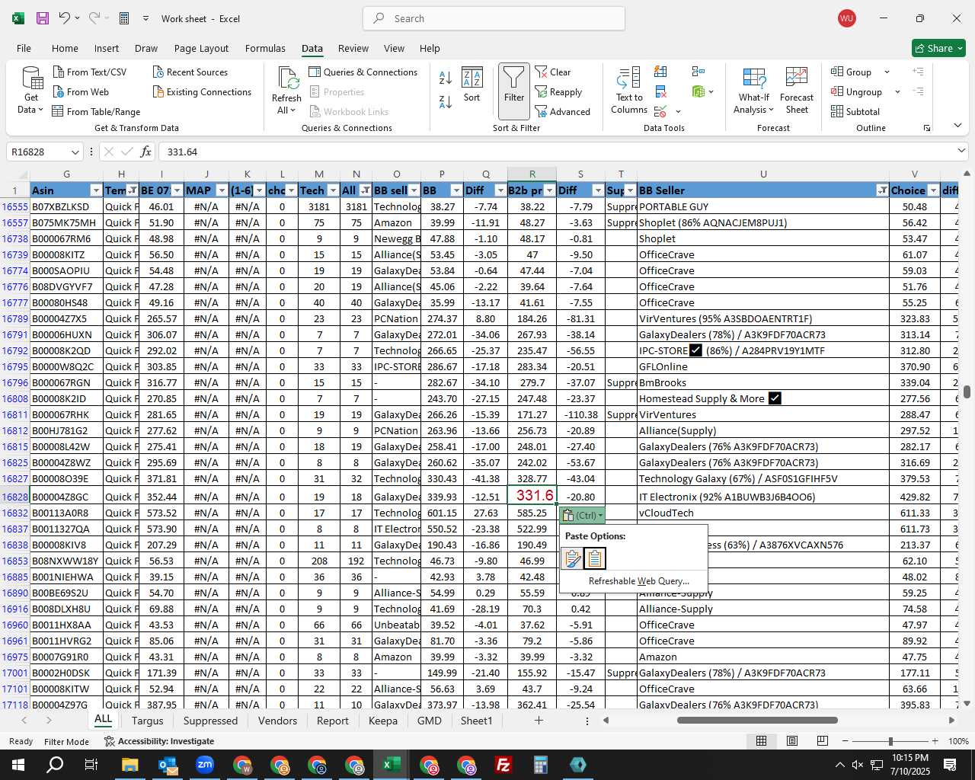This screenshot has height=780, width=975.
Task: Toggle the Filter button off
Action: pos(514,91)
